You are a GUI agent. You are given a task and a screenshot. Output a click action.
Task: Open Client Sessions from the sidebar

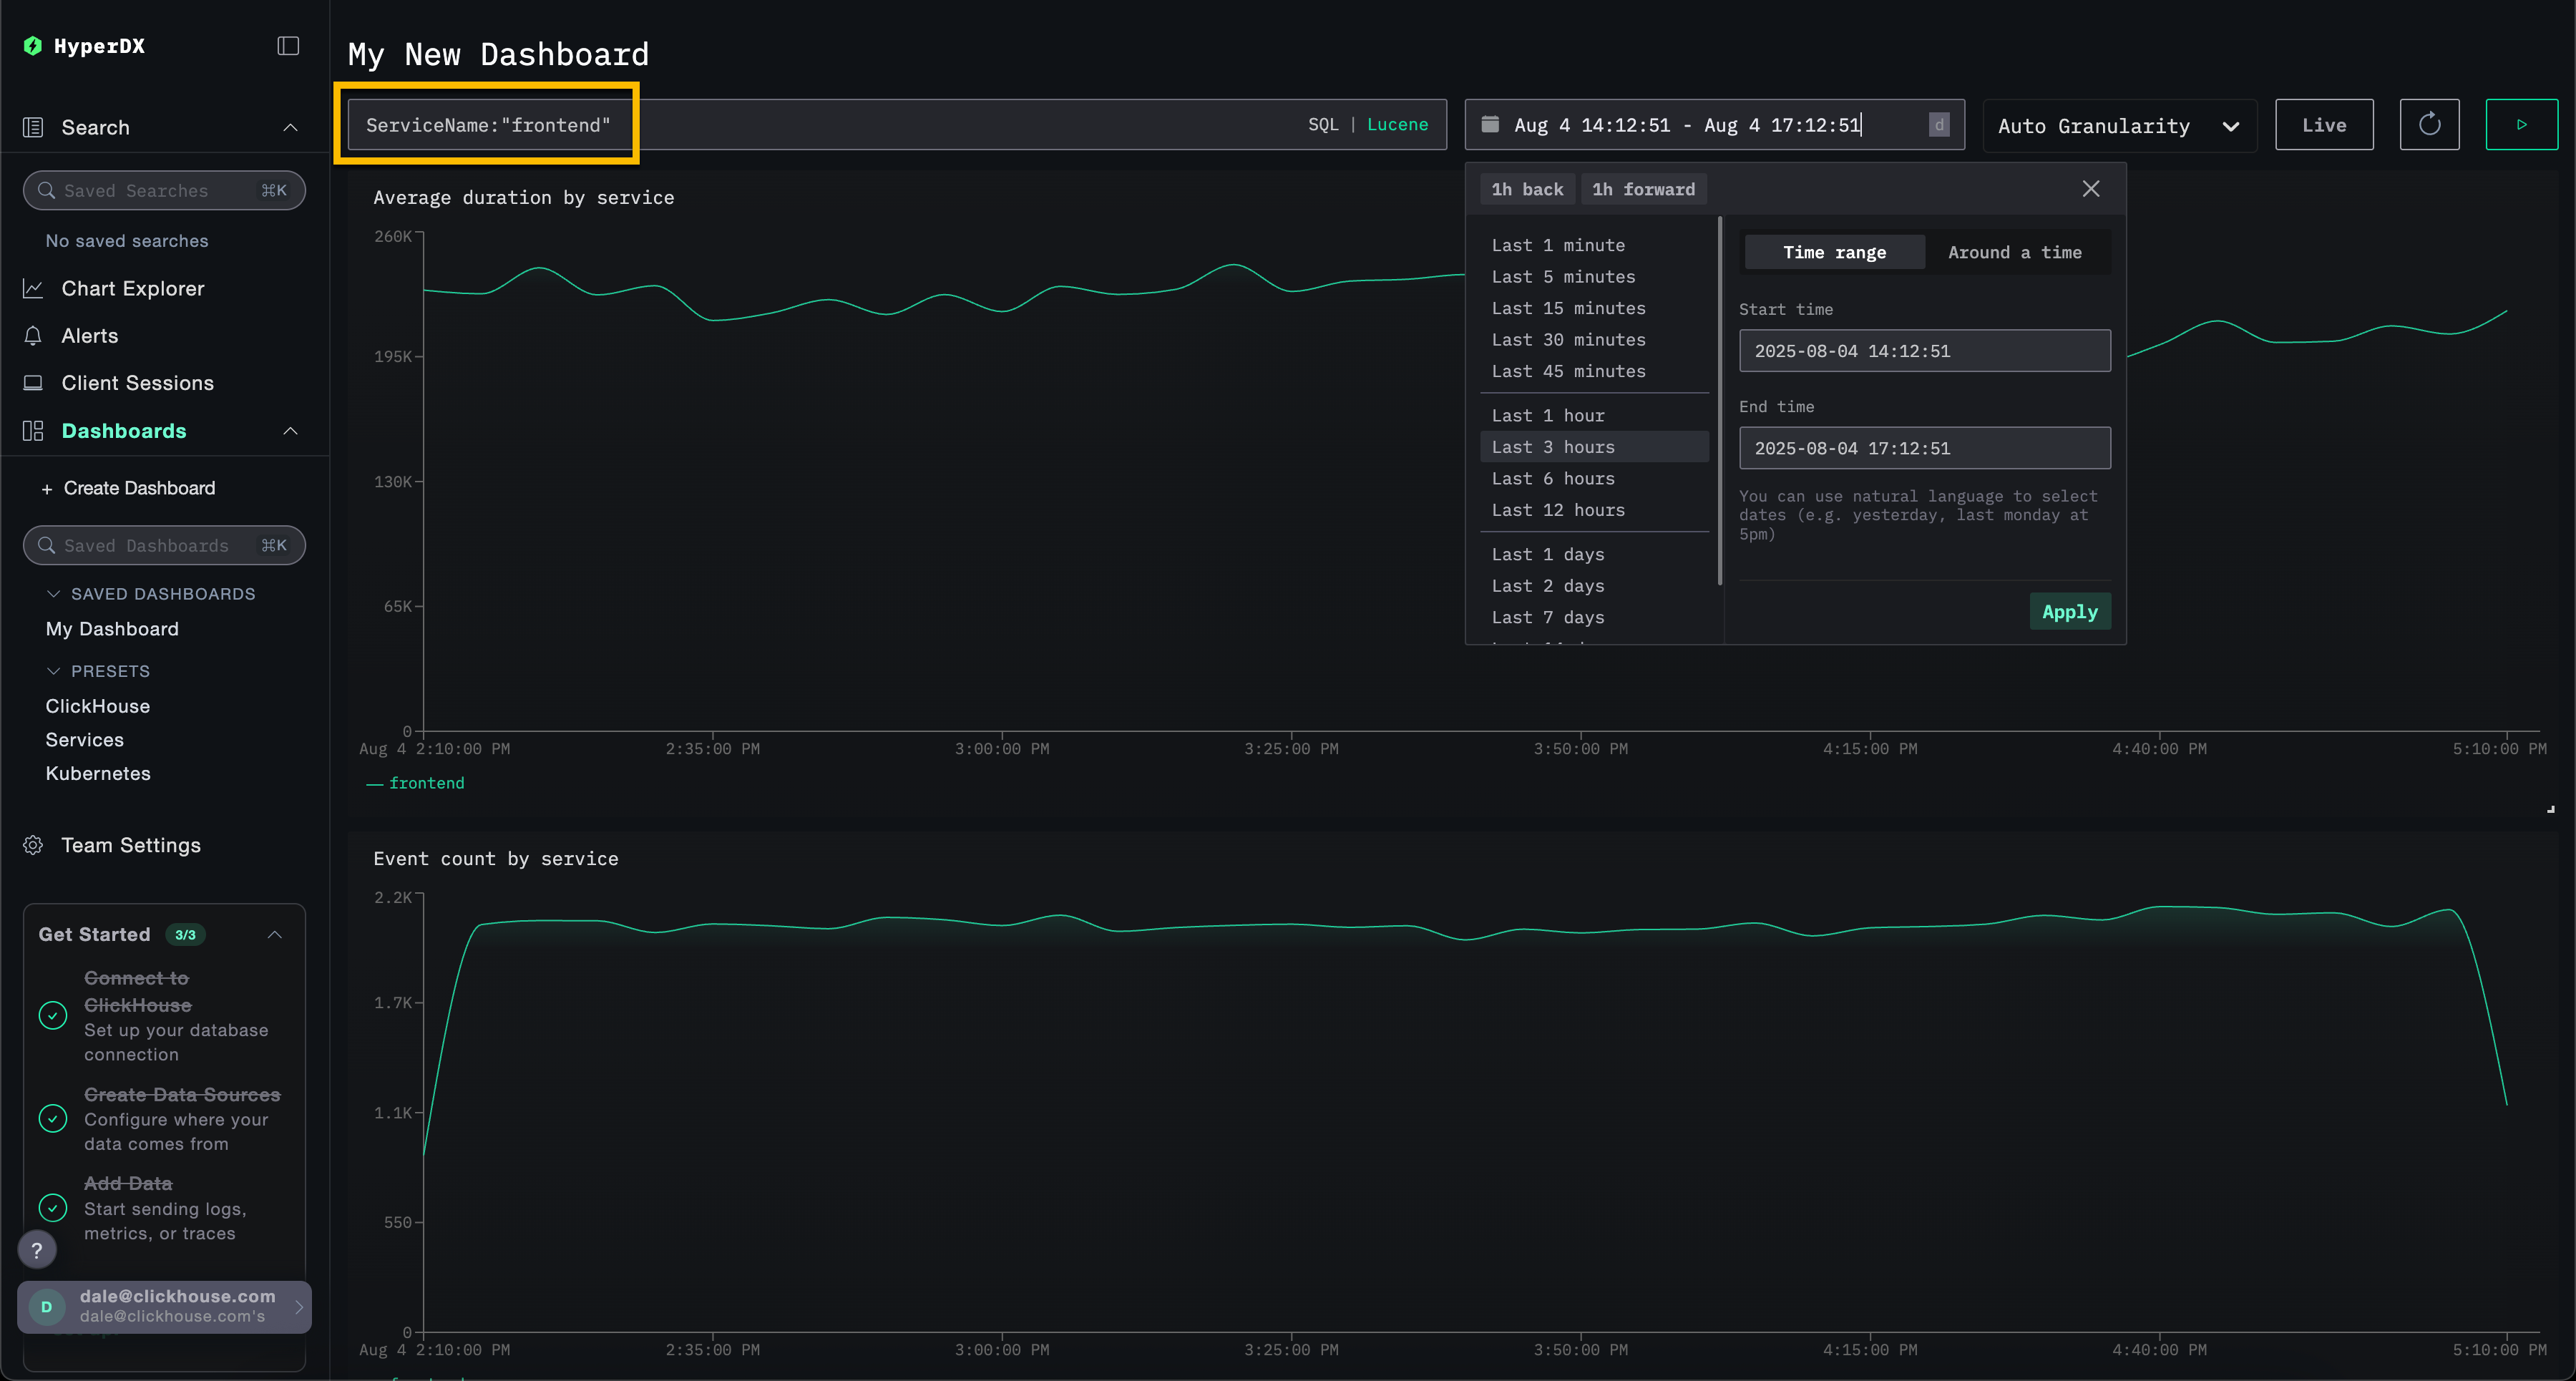(137, 383)
